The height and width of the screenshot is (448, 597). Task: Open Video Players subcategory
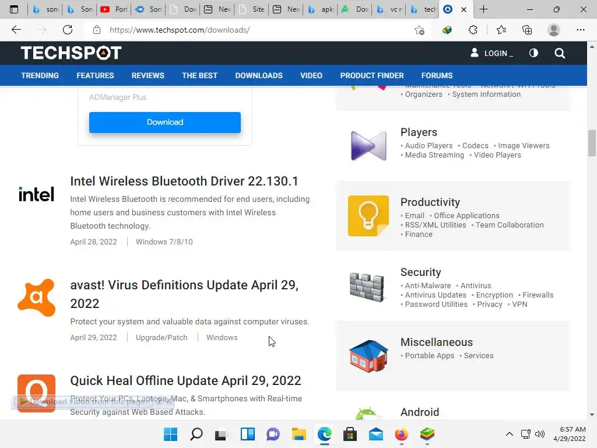[x=497, y=155]
